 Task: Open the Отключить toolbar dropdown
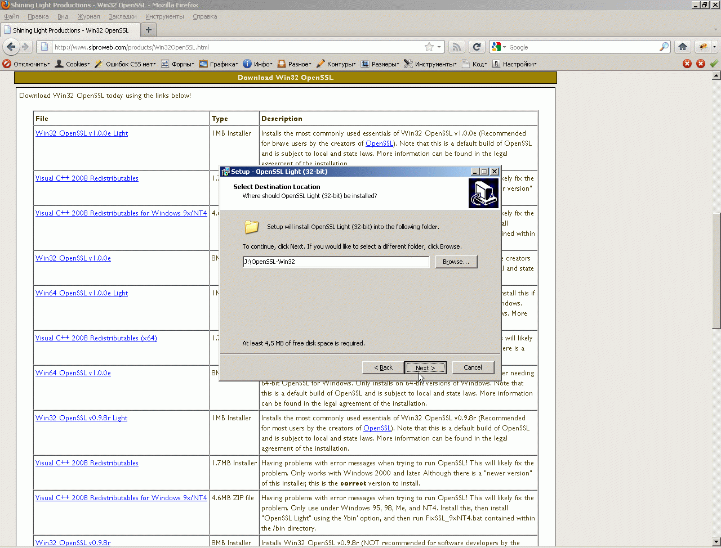[x=26, y=64]
